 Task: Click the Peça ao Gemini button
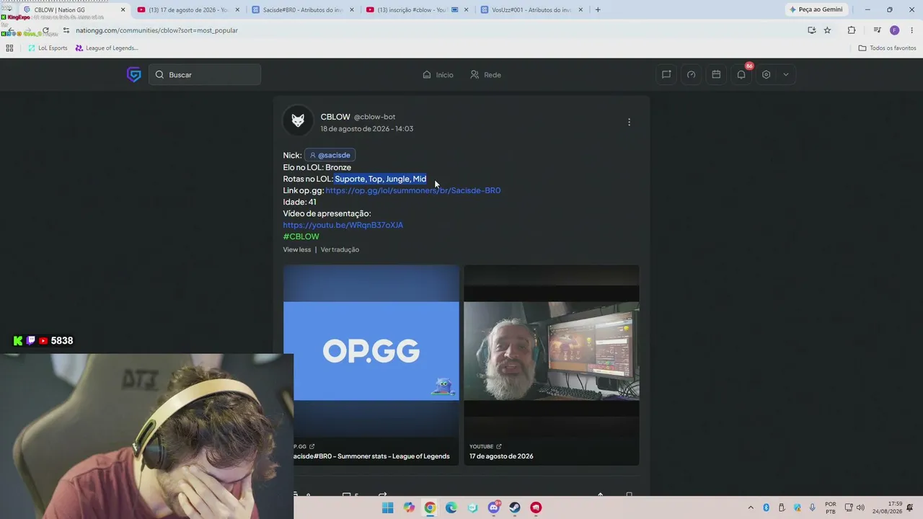pyautogui.click(x=817, y=9)
